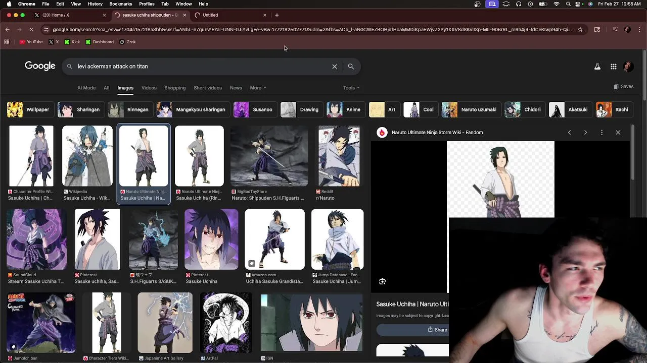The height and width of the screenshot is (363, 647).
Task: Open preview panel three-dot options
Action: click(x=602, y=133)
